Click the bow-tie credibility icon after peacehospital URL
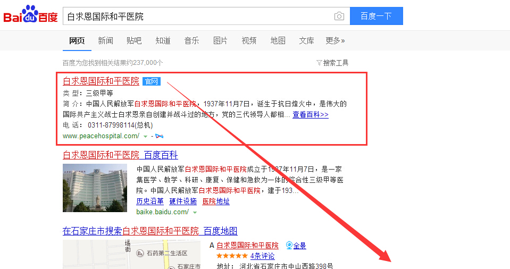 click(x=160, y=136)
